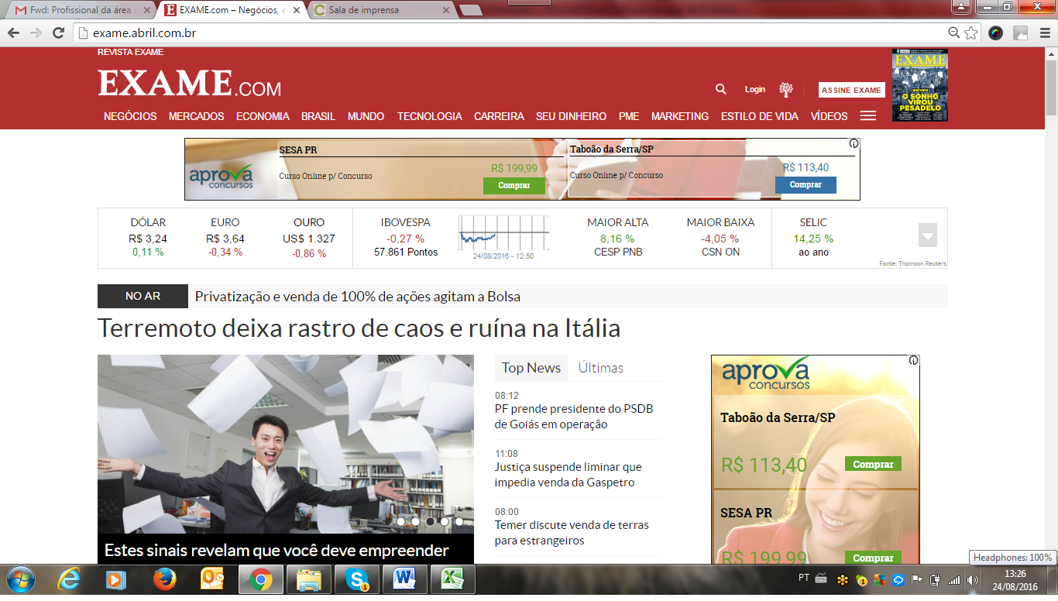This screenshot has height=601, width=1058.
Task: Click the network signal tray icon
Action: click(954, 579)
